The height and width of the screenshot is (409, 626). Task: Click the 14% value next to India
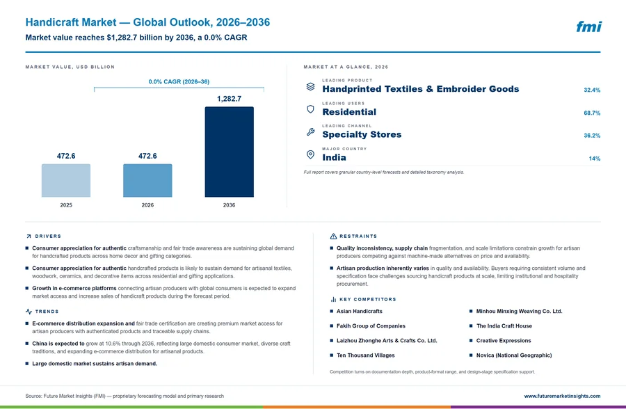click(595, 159)
